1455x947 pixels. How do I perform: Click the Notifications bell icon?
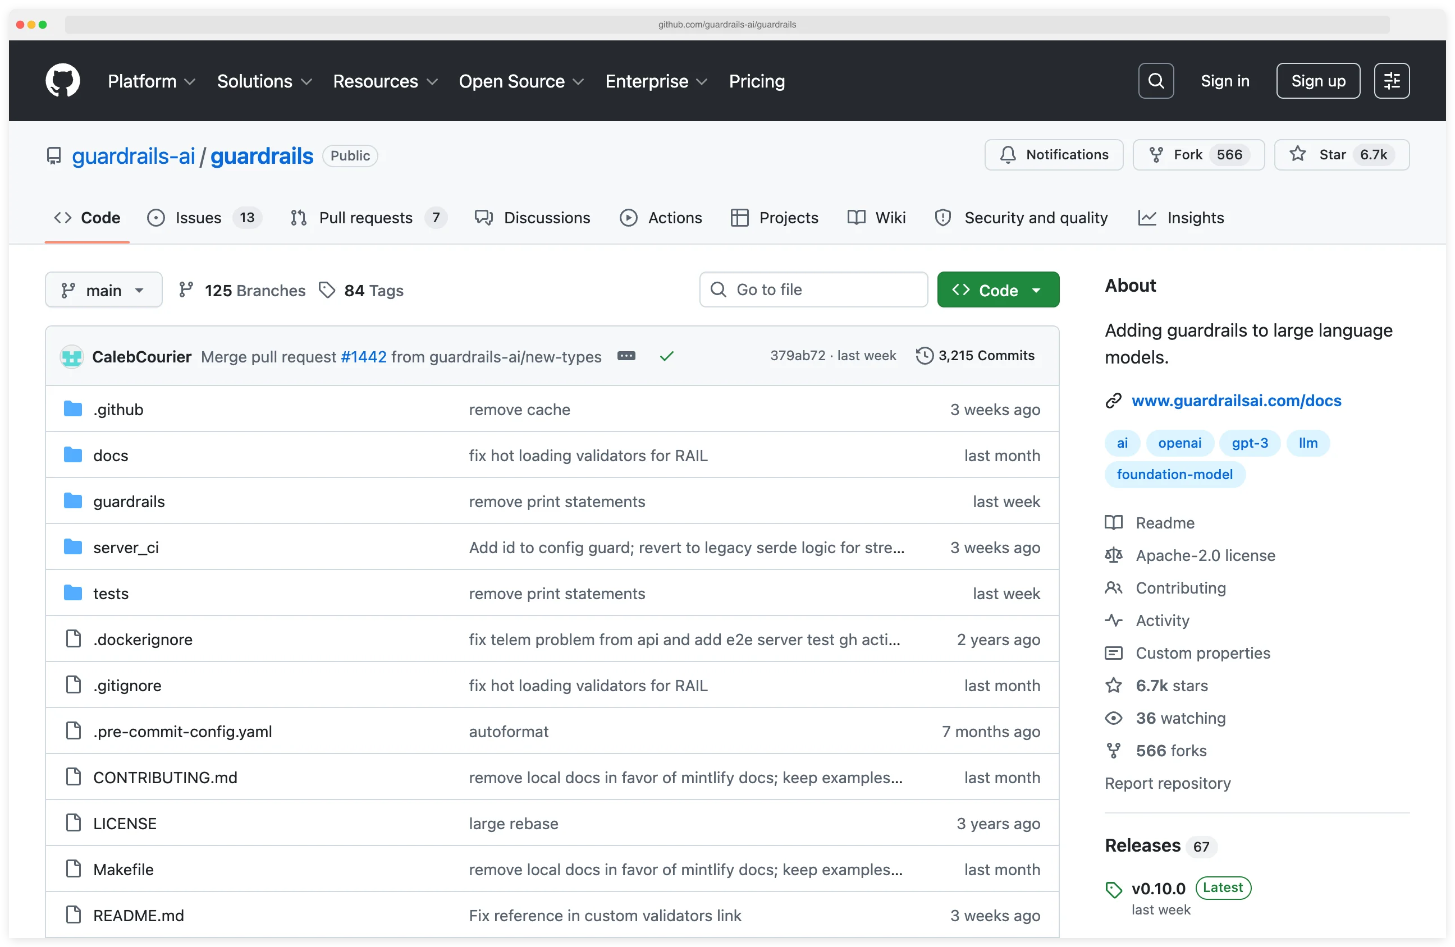pos(1008,155)
